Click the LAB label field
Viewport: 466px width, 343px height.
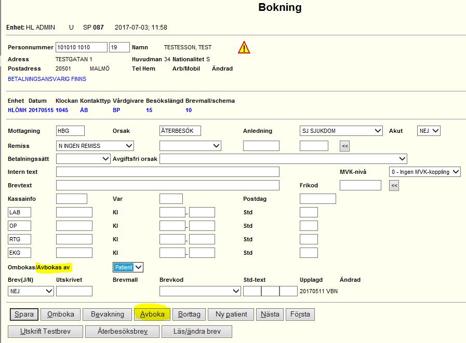[19, 212]
